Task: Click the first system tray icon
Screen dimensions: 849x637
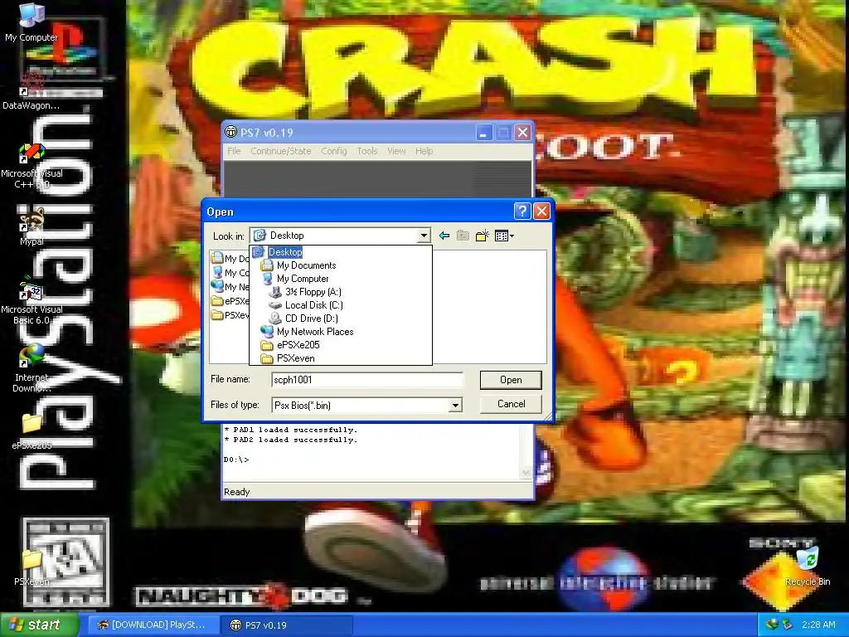Action: [x=772, y=625]
